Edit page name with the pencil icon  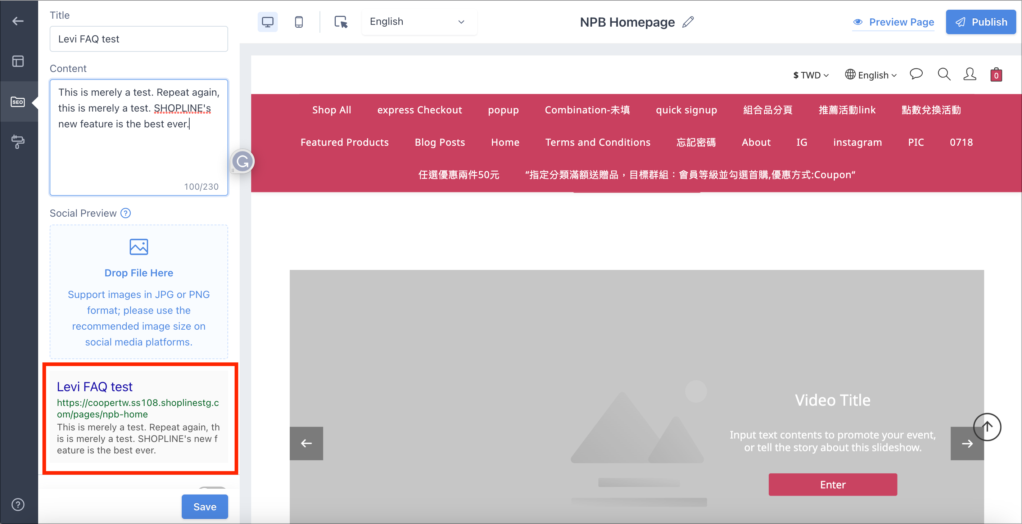(688, 22)
